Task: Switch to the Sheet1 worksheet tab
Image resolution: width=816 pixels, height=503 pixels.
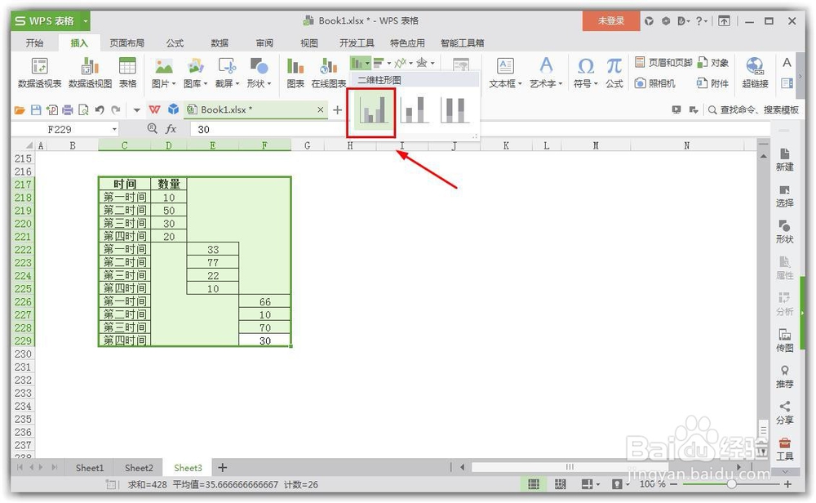Action: point(89,467)
